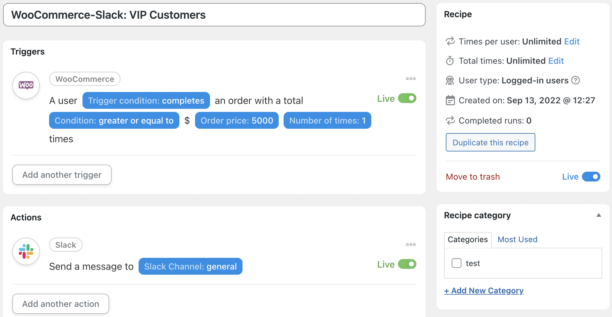612x317 pixels.
Task: Click the Completed runs loop icon
Action: [450, 120]
